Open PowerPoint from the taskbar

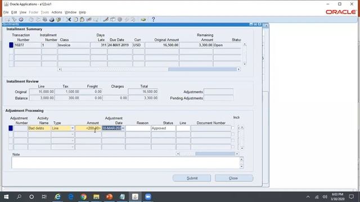click(109, 196)
